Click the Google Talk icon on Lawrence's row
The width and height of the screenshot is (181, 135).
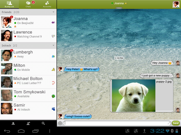point(53,36)
